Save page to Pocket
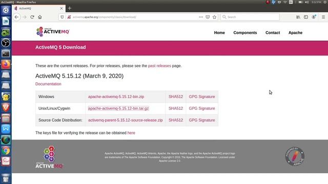The width and height of the screenshot is (328, 184). [x=208, y=17]
